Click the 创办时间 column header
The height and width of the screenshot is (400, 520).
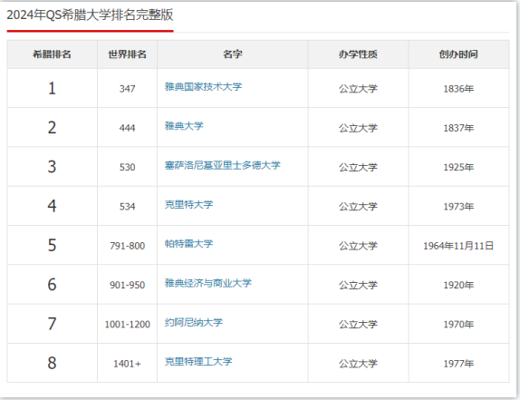[458, 54]
